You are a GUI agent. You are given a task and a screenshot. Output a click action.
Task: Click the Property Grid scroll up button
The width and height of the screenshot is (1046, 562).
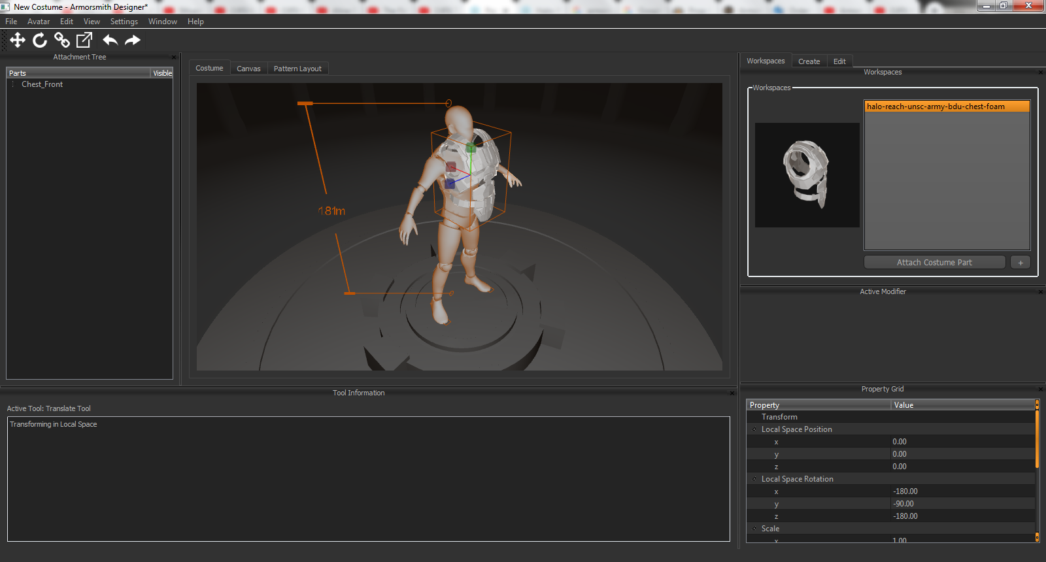point(1037,405)
